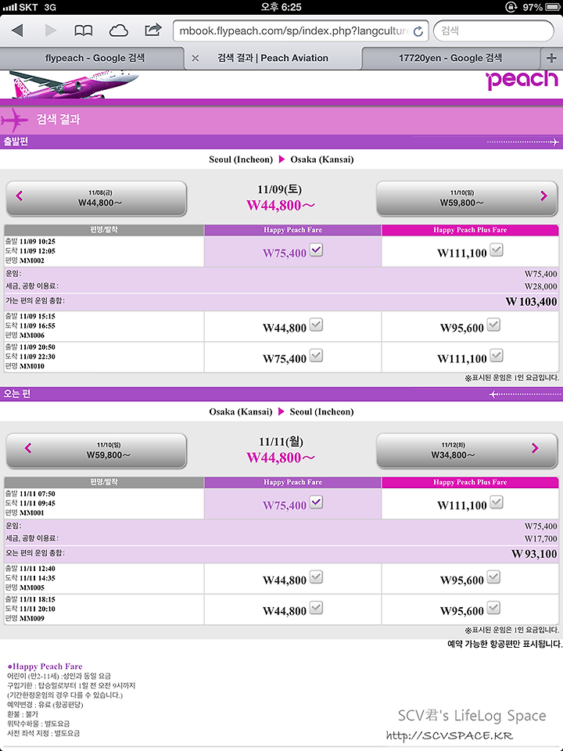Click flight MM010 departure info cell
The image size is (563, 751).
[x=104, y=357]
